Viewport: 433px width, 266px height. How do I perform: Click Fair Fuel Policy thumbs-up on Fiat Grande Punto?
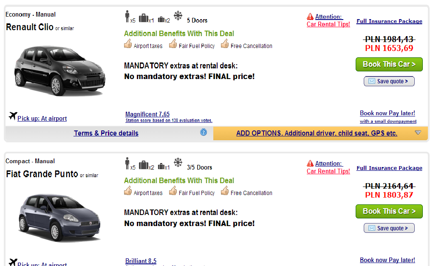pos(173,191)
